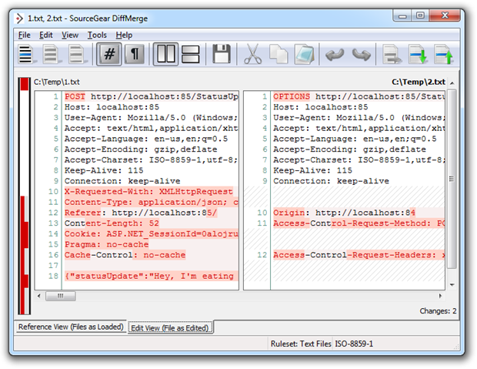Close the DiffMerge window
Viewport: 477px width, 369px height.
445,15
